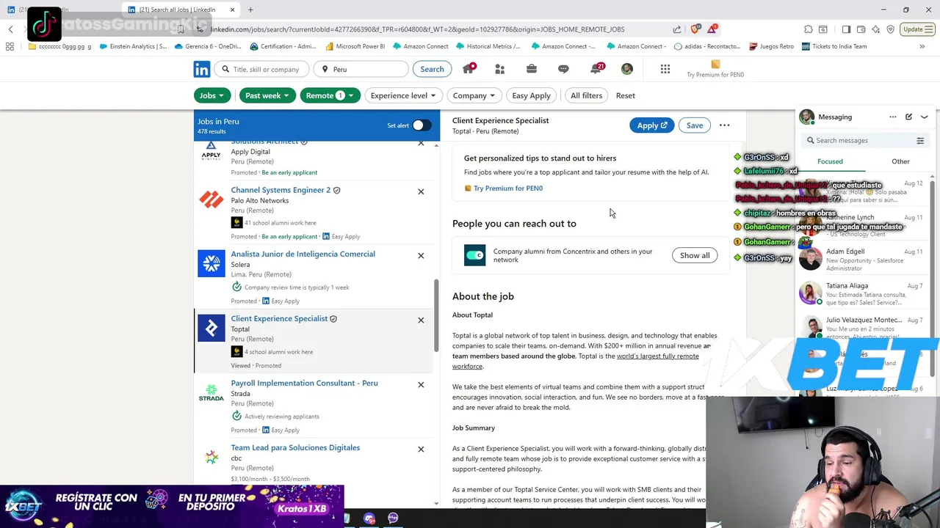Collapse the Messaging panel with chevron
940x528 pixels.
[x=925, y=117]
